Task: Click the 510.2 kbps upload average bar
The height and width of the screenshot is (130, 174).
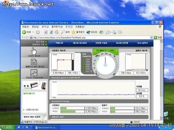Action: [122, 108]
